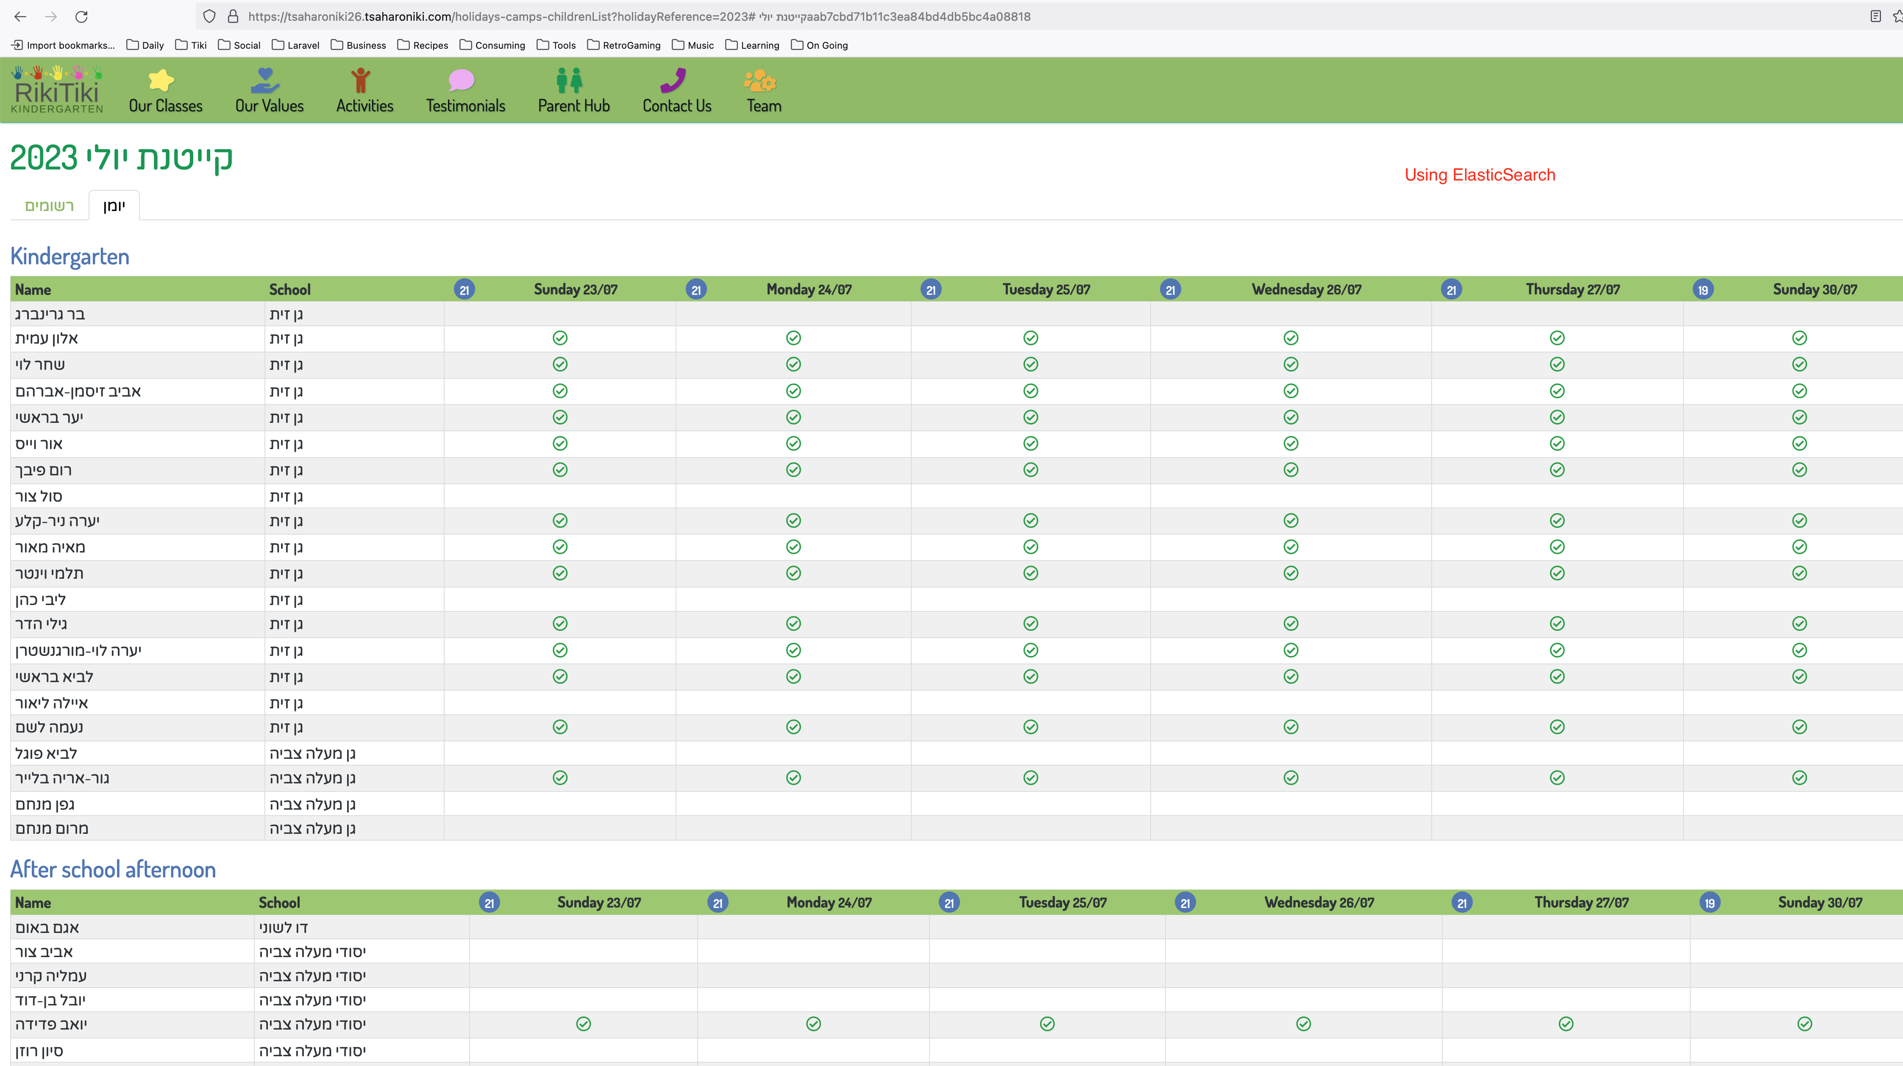Open the Music bookmarks folder
Viewport: 1903px width, 1066px height.
pyautogui.click(x=693, y=45)
